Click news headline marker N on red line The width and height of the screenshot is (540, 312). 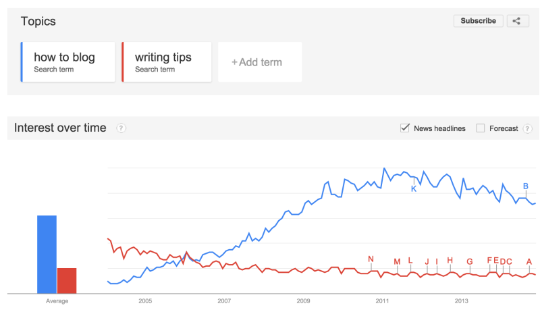[371, 259]
